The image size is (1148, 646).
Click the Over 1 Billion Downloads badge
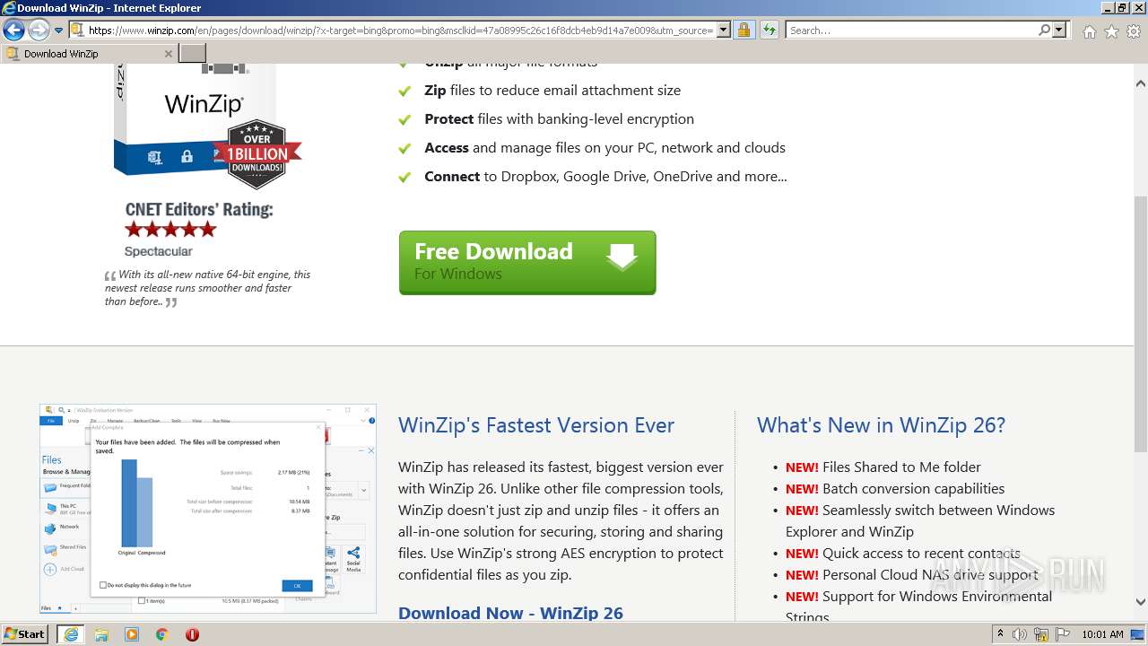pyautogui.click(x=257, y=154)
